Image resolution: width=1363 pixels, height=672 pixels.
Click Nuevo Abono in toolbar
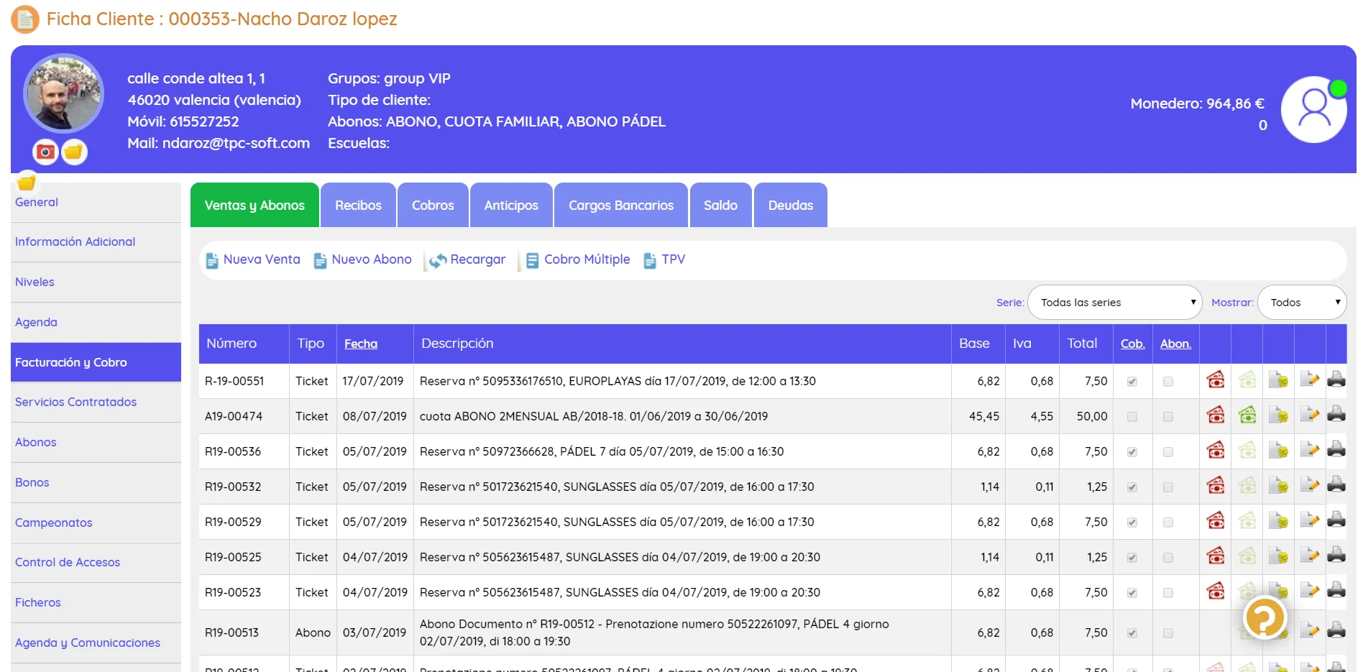click(363, 259)
